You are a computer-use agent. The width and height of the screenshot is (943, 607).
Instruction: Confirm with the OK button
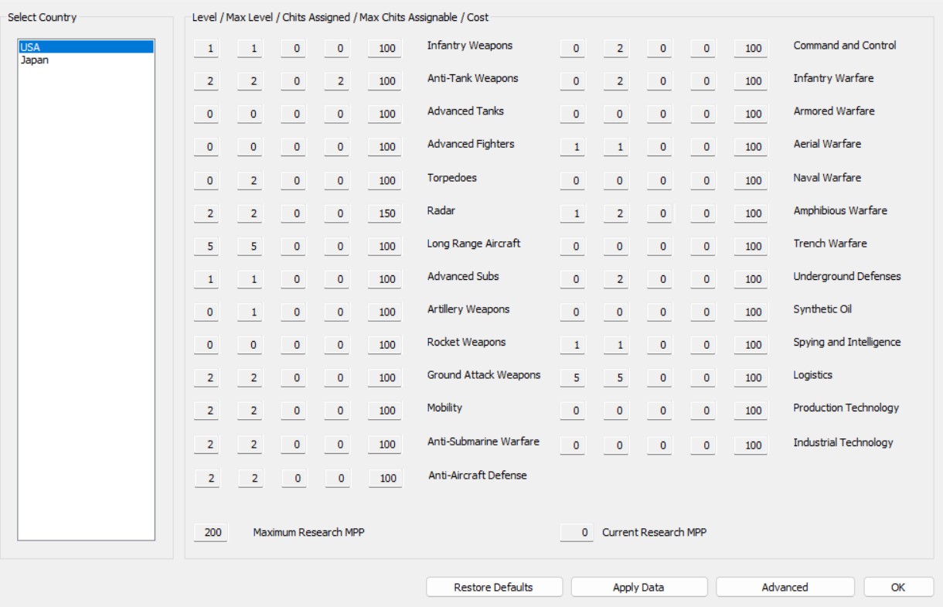pyautogui.click(x=897, y=588)
